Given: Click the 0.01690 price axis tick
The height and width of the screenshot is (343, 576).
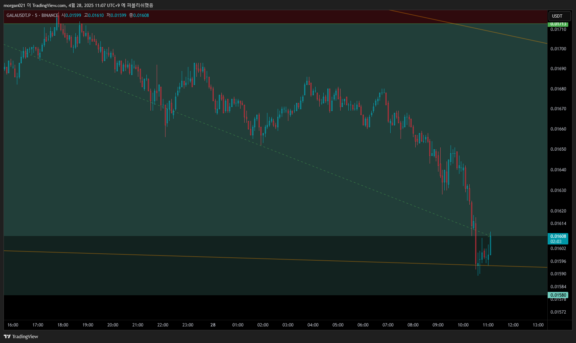Looking at the screenshot, I should click(558, 69).
